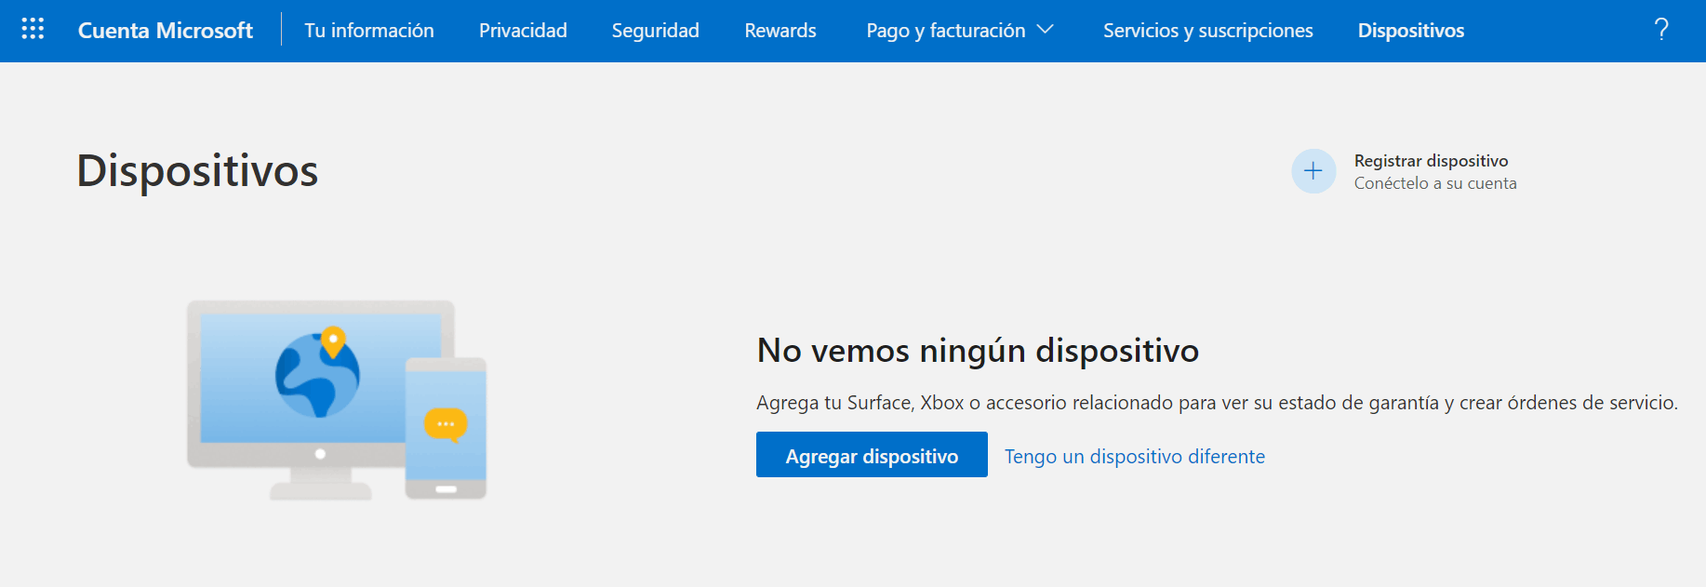
Task: Click the Dispositivos page title
Action: (x=197, y=171)
